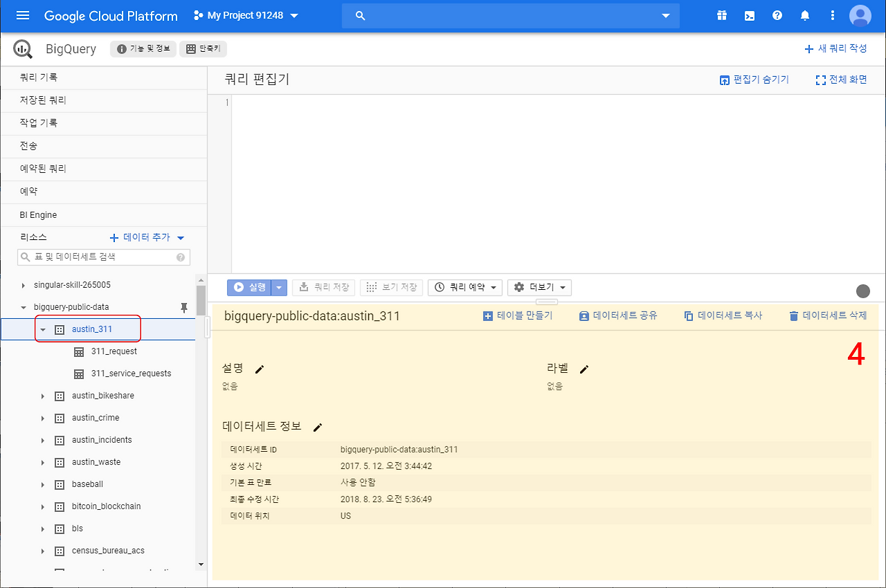Screen dimensions: 886x588
Task: Open the help icon in the top bar
Action: point(777,15)
